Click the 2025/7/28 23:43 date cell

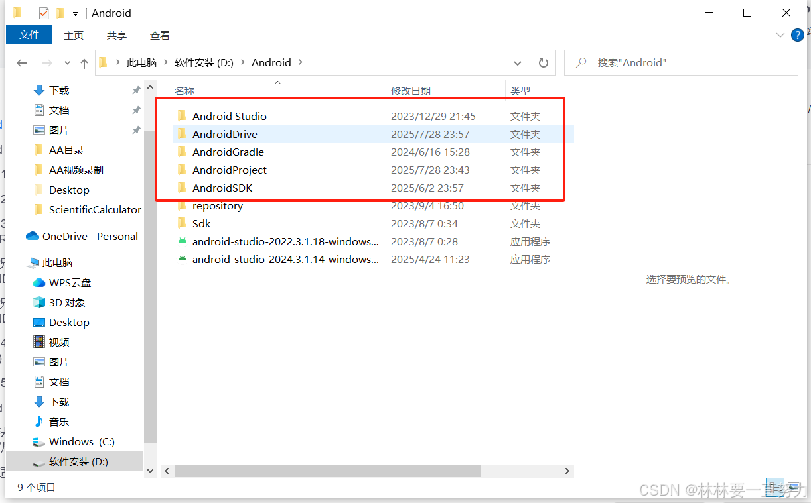[430, 170]
